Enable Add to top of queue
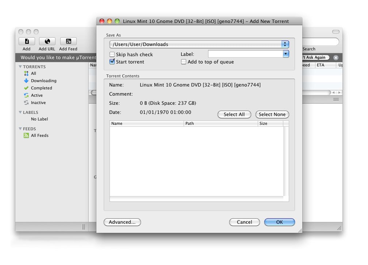 pyautogui.click(x=184, y=62)
